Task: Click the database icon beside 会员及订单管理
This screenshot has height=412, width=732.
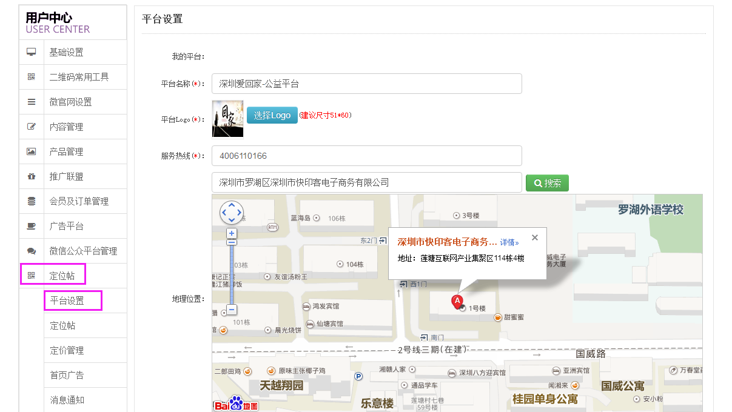Action: 32,201
